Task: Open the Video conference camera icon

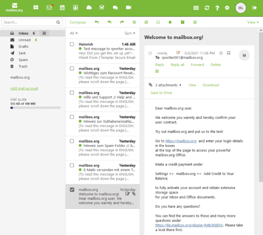Action: 129,7
